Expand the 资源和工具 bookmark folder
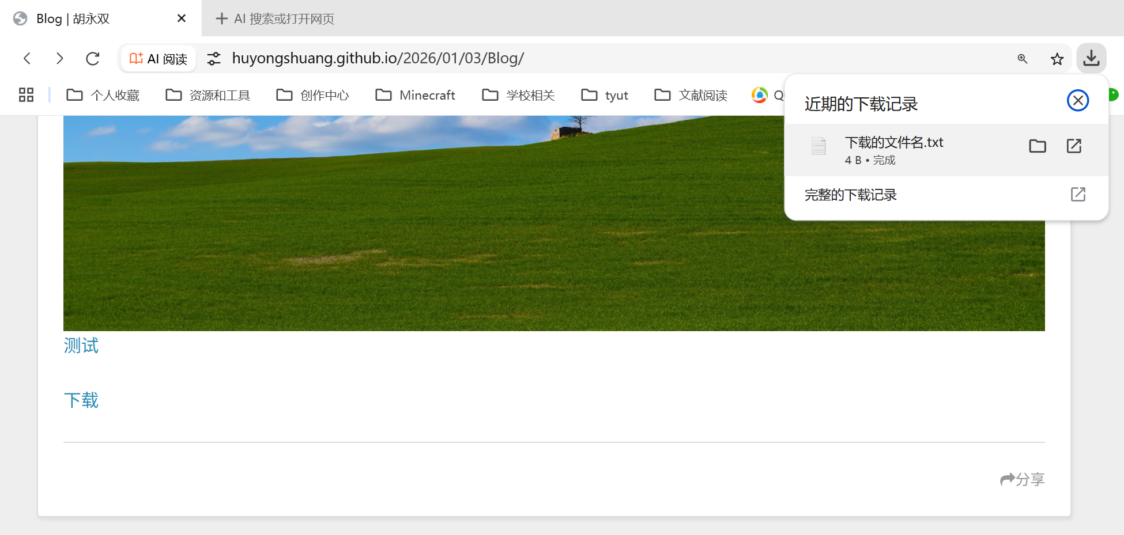1124x535 pixels. pyautogui.click(x=208, y=95)
